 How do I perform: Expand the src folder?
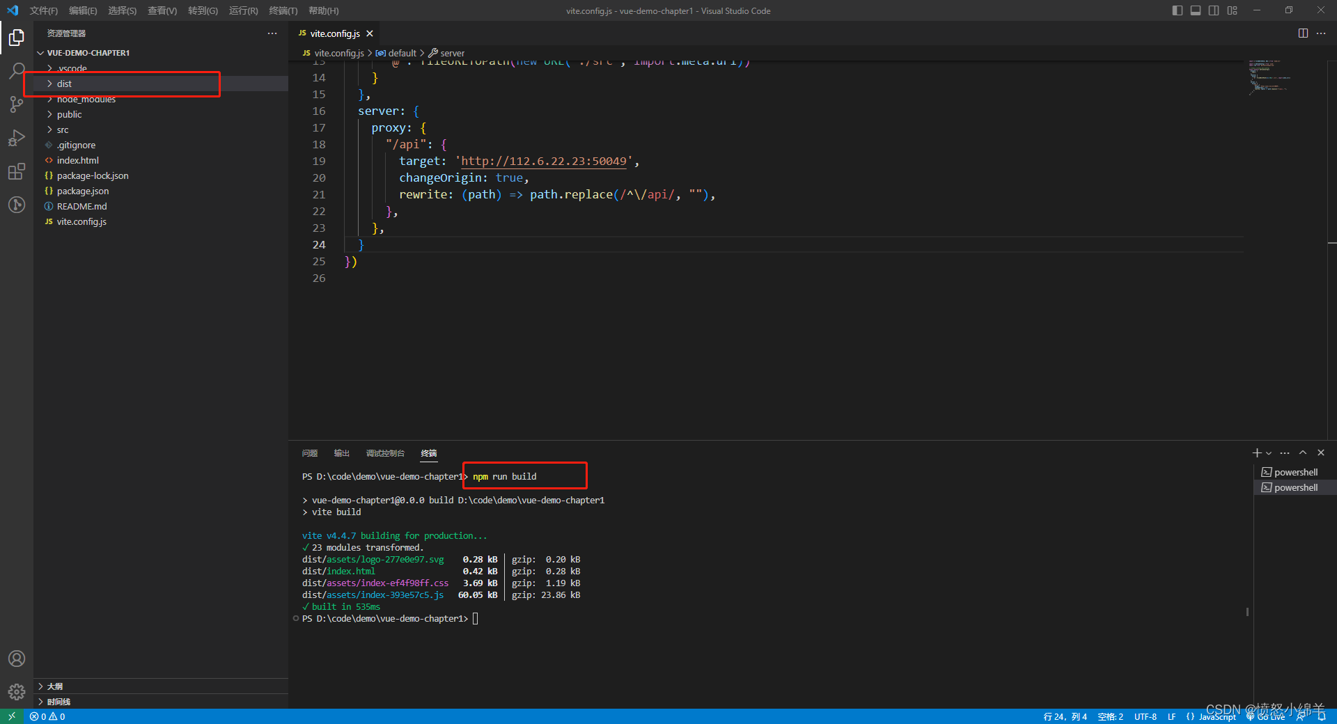tap(161, 129)
